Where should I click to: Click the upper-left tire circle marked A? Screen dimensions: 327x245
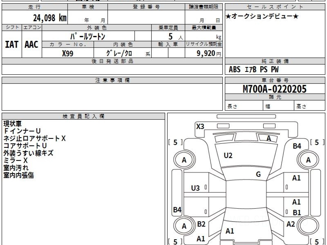coord(184,160)
